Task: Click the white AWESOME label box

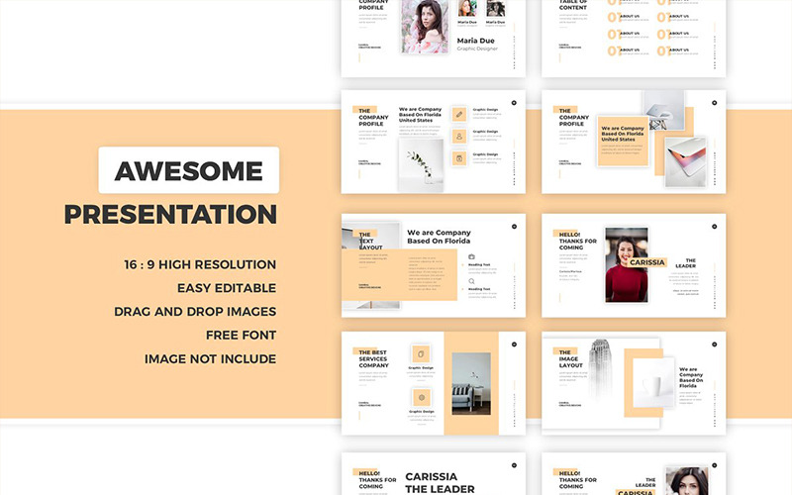Action: pos(189,170)
